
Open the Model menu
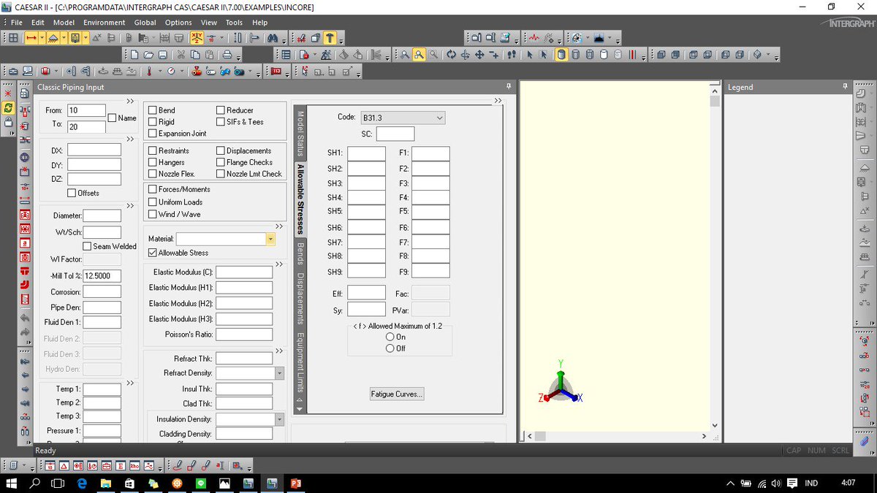(63, 23)
